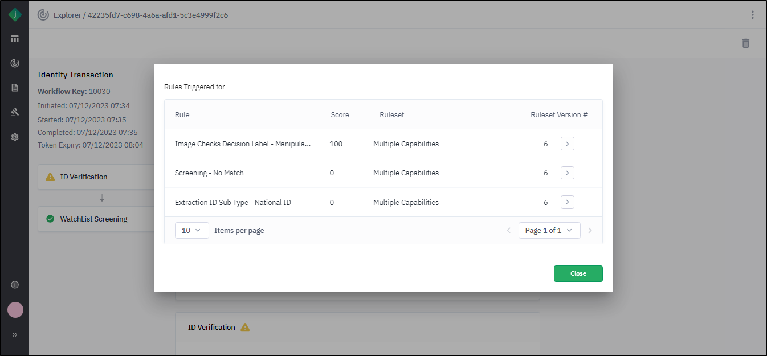This screenshot has height=356, width=767.
Task: Open the document icon in sidebar
Action: click(15, 88)
